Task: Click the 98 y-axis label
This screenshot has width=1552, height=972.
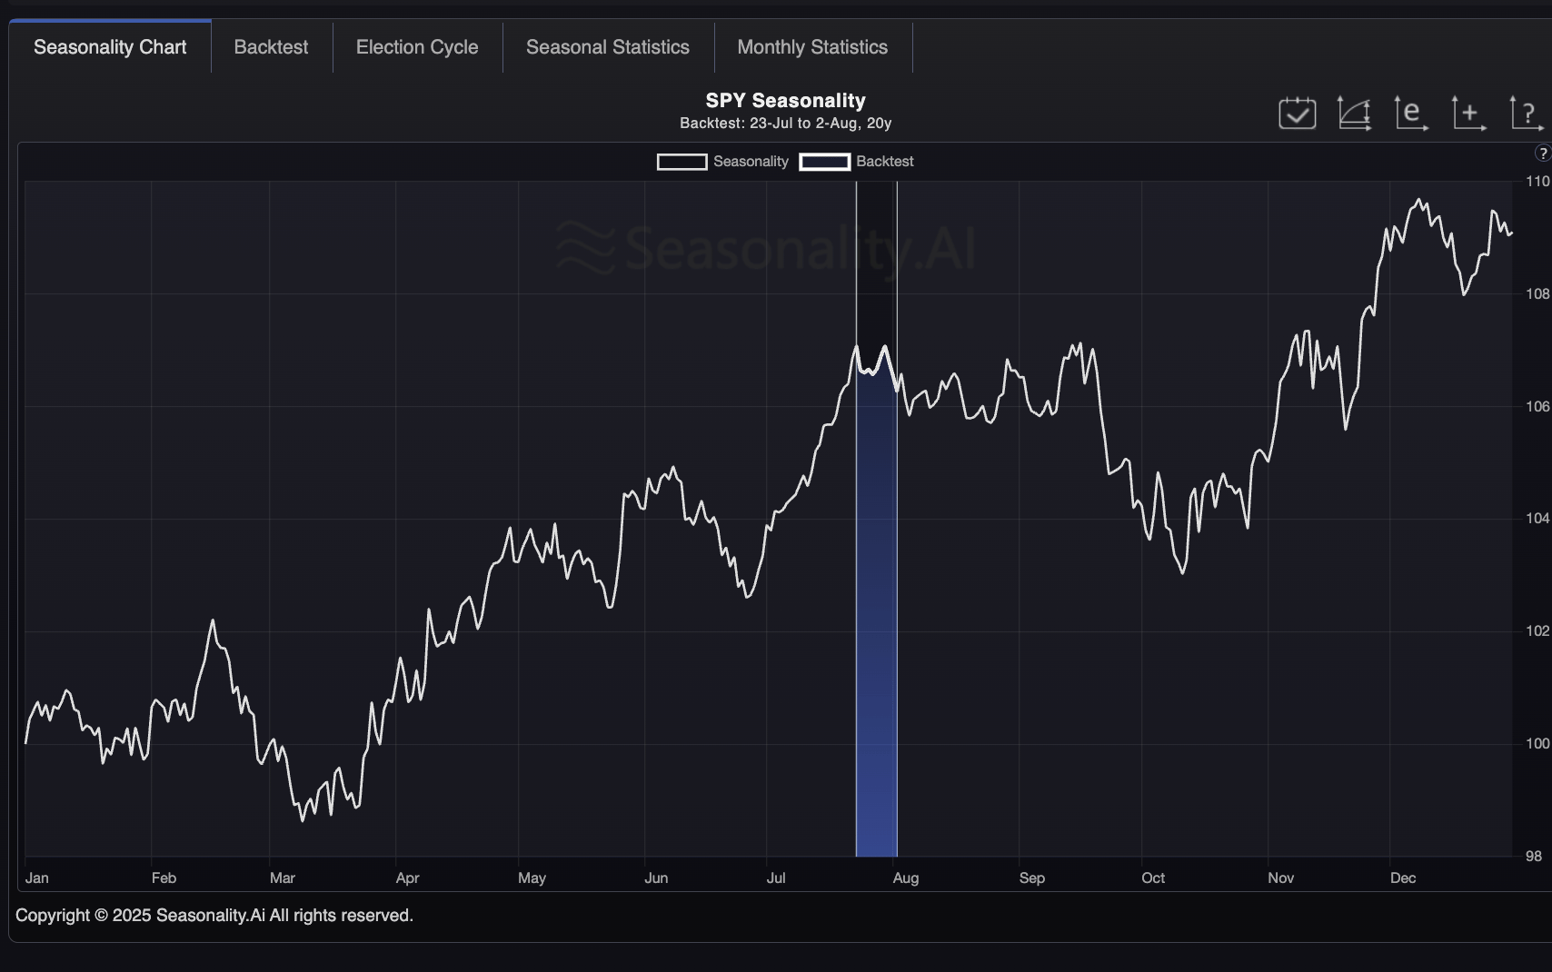Action: click(1535, 857)
